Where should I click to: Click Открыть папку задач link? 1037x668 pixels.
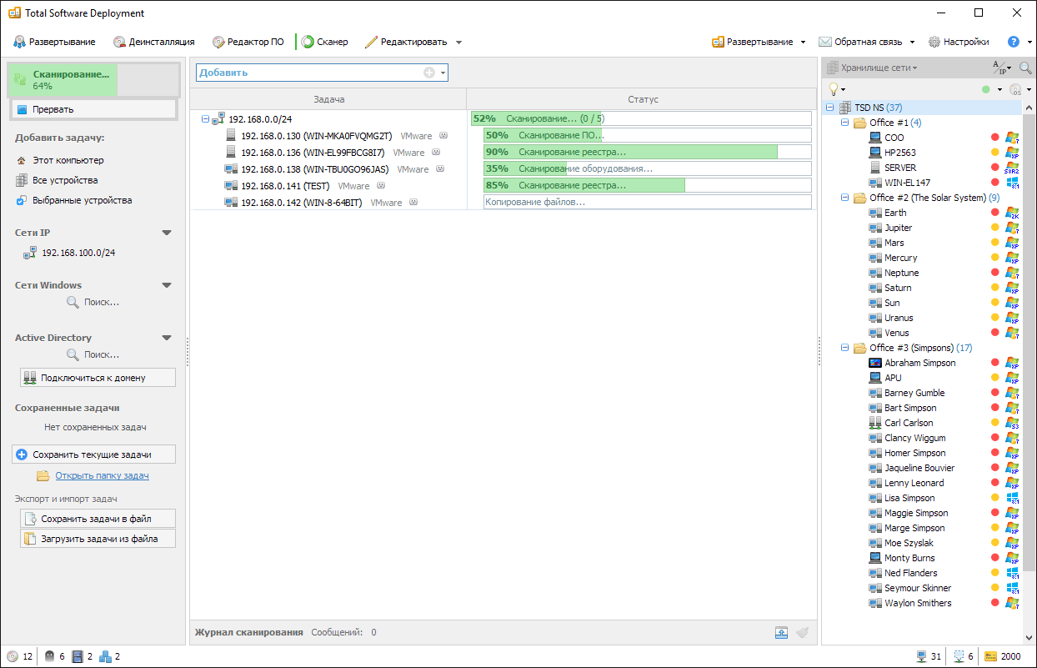point(102,475)
